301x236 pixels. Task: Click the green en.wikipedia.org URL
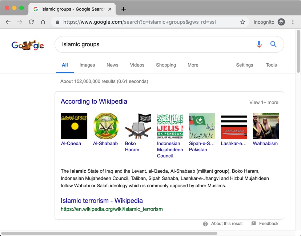pos(112,209)
